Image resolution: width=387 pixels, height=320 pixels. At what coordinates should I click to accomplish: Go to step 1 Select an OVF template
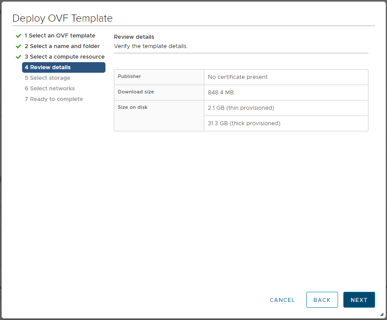pos(60,36)
